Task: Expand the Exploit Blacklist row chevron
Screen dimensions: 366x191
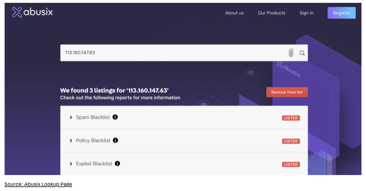Action: (71, 164)
